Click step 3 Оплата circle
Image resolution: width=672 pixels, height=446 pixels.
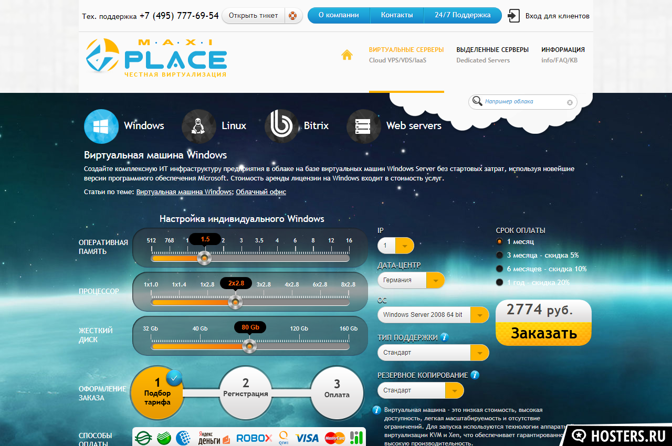coord(337,393)
